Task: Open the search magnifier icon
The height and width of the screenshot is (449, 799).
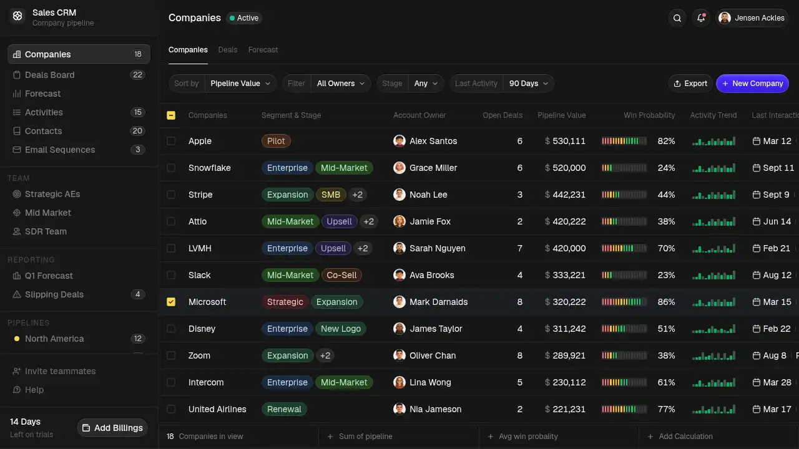Action: tap(677, 18)
